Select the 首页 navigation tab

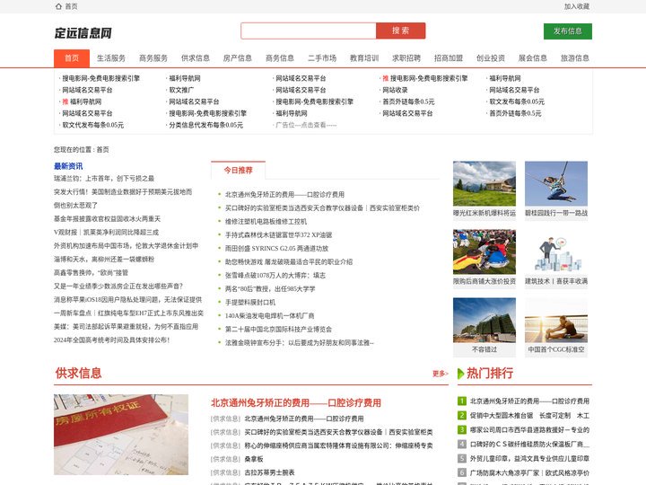tap(72, 58)
